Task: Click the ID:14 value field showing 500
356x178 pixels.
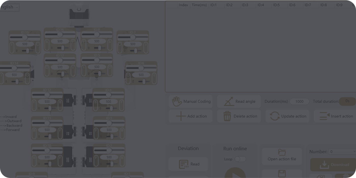Action: [14, 75]
